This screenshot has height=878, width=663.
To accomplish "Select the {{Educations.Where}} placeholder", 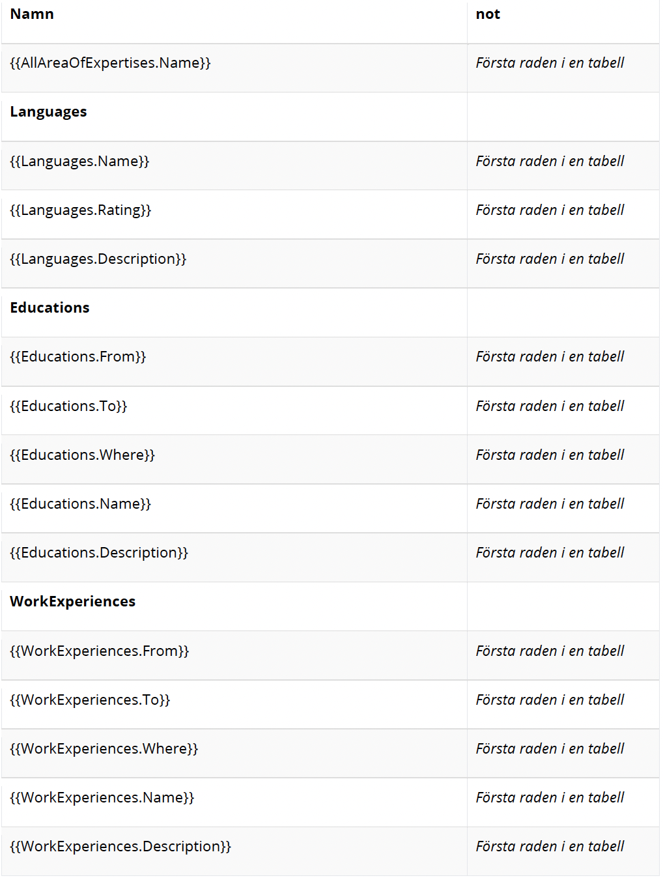I will pos(83,455).
